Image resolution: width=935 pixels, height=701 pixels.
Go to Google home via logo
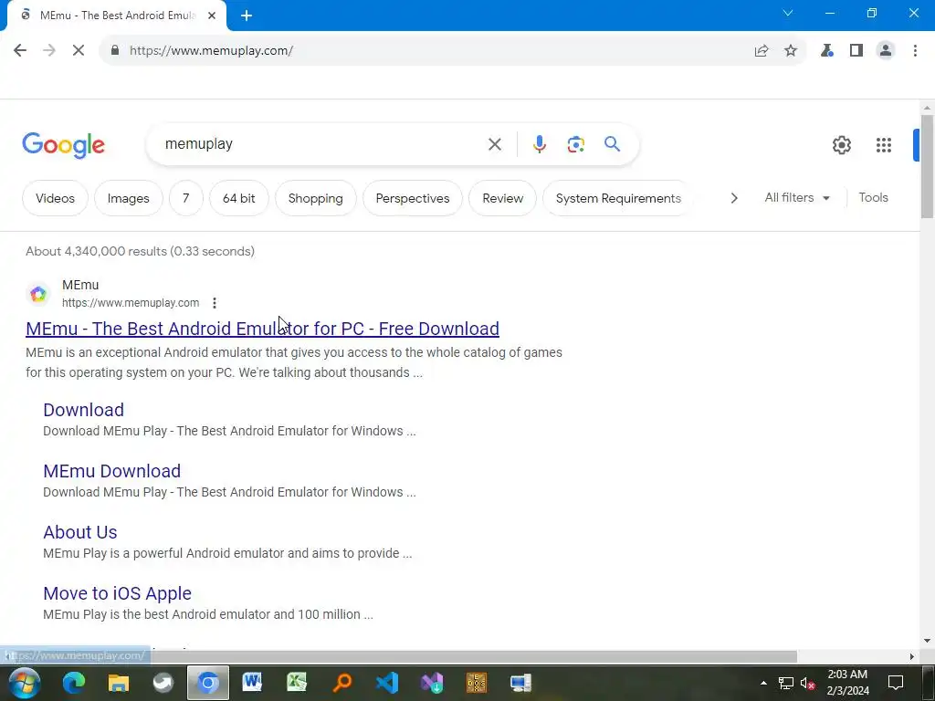pos(63,145)
